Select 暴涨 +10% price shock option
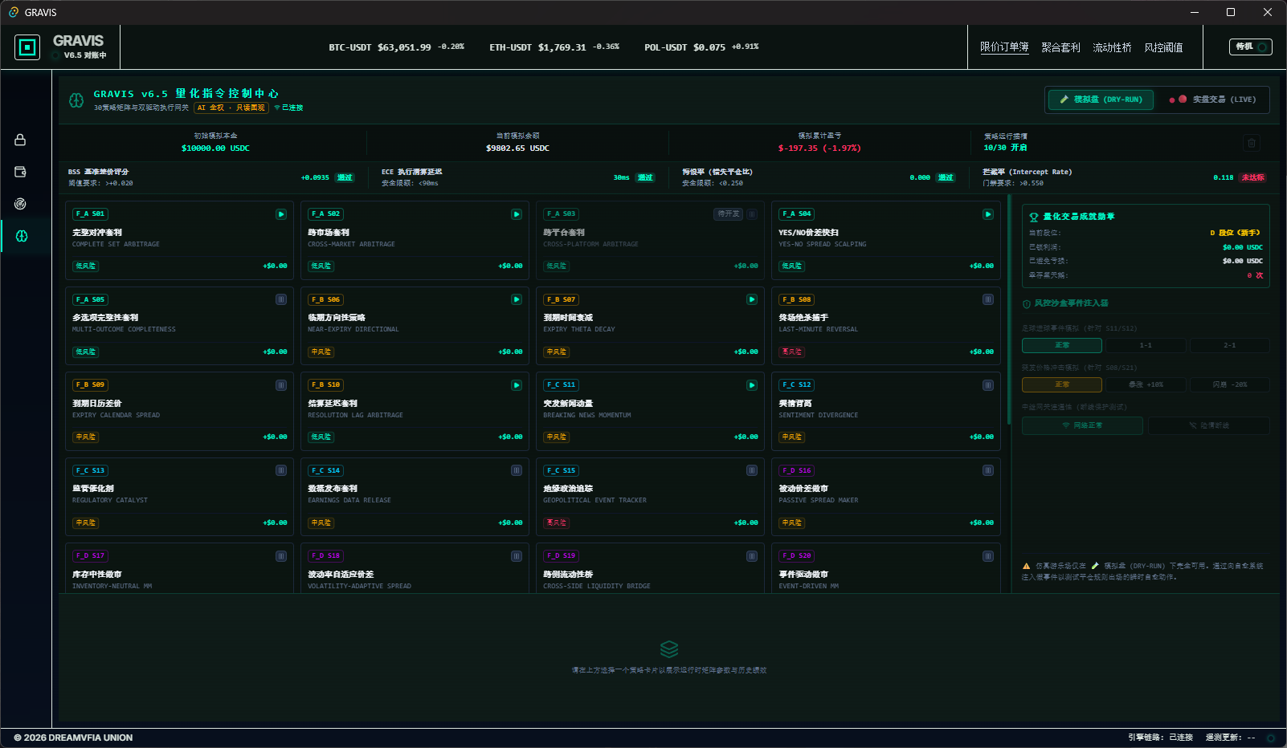Viewport: 1287px width, 748px height. pos(1146,384)
